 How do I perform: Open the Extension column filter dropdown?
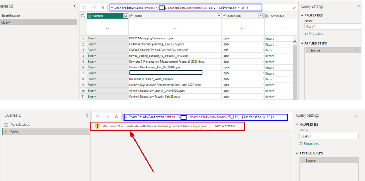261,16
